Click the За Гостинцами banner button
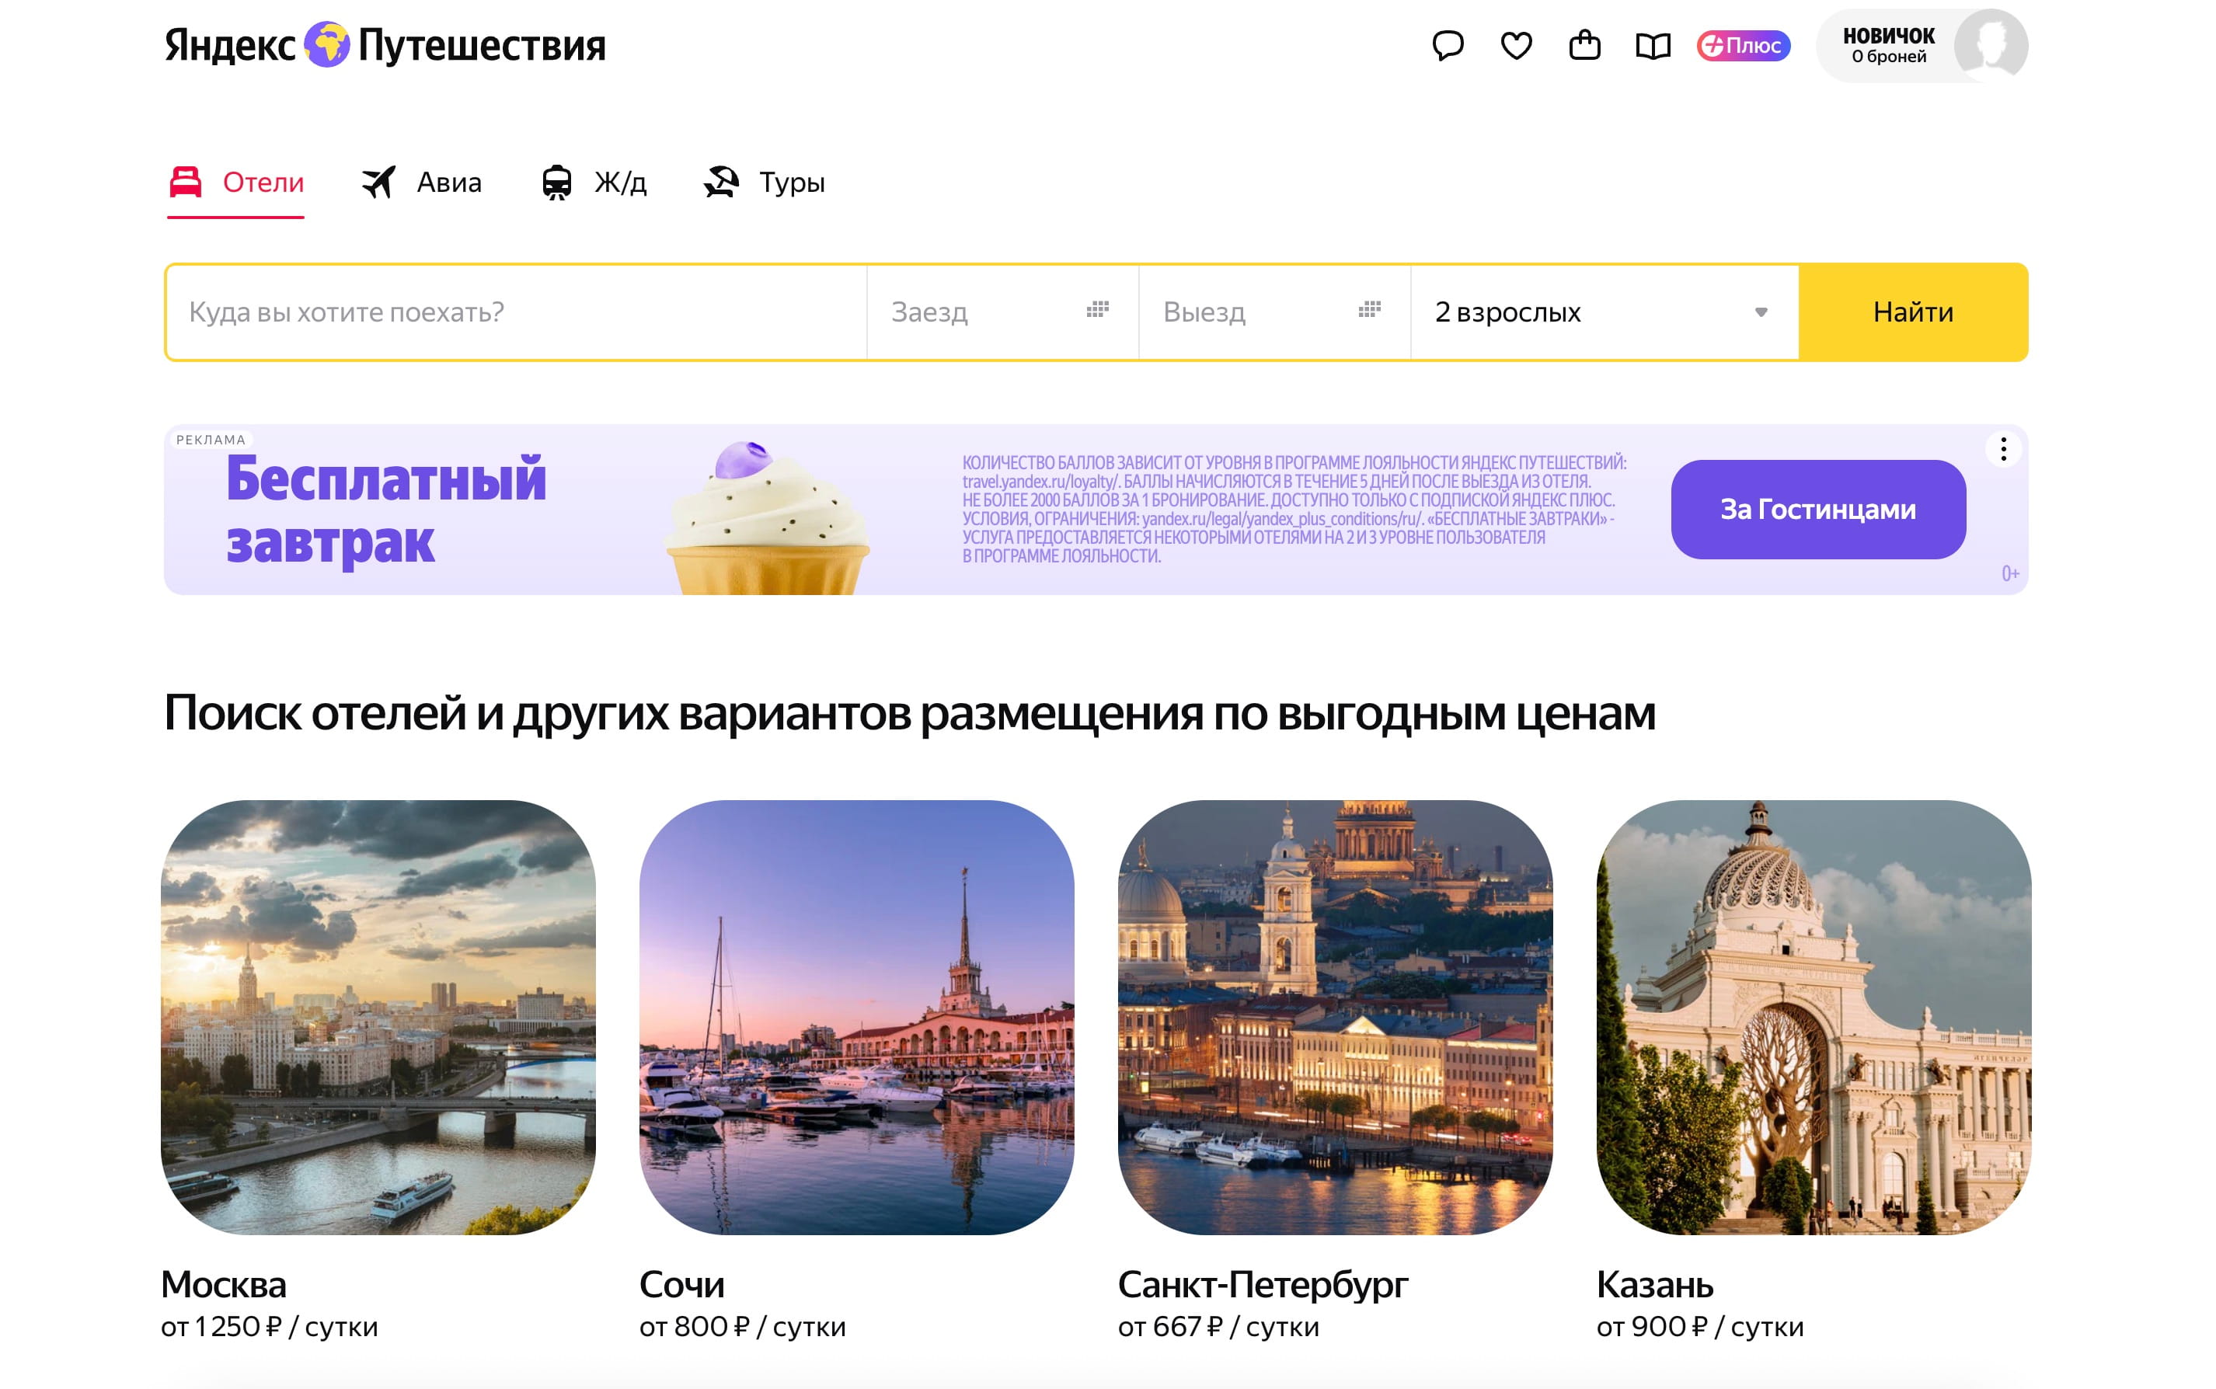 [x=1817, y=509]
